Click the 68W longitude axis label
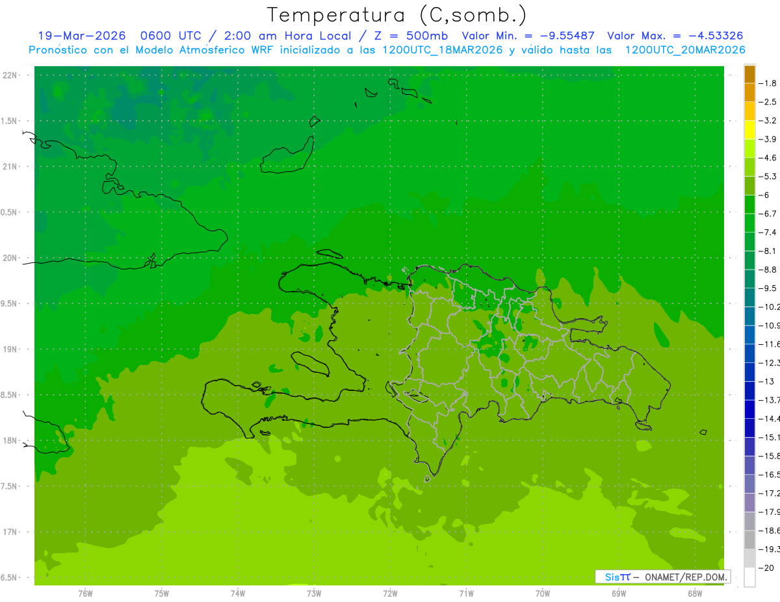Viewport: 780px width, 602px height. (695, 593)
